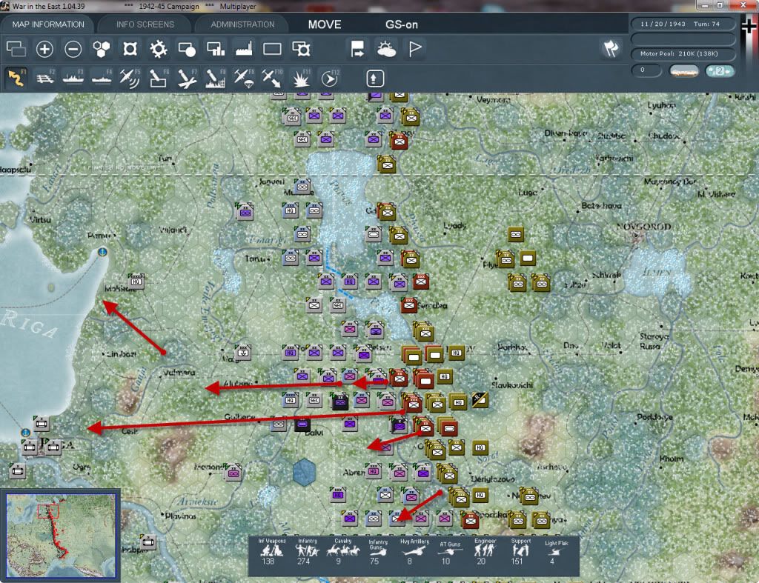This screenshot has width=759, height=583.
Task: Zoom in with the plus circle icon
Action: click(44, 49)
